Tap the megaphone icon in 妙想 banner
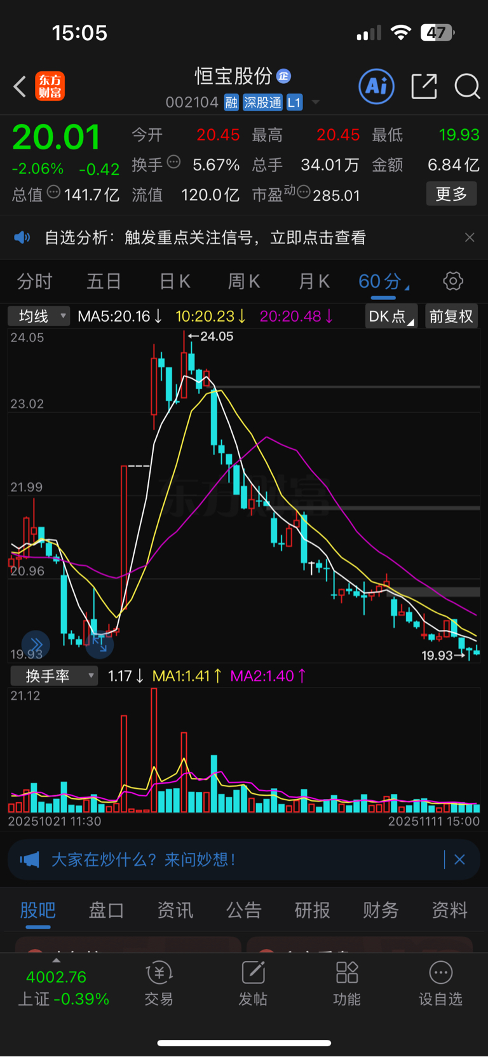The height and width of the screenshot is (1057, 488). pyautogui.click(x=29, y=860)
